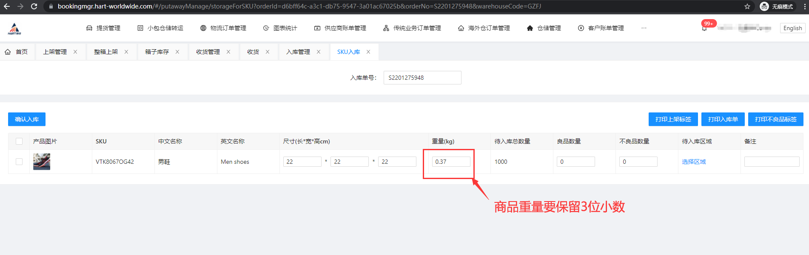The image size is (809, 255).
Task: Click the Hart company logo
Action: (14, 28)
